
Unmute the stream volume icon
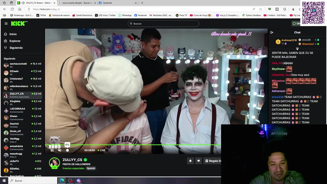pyautogui.click(x=60, y=150)
